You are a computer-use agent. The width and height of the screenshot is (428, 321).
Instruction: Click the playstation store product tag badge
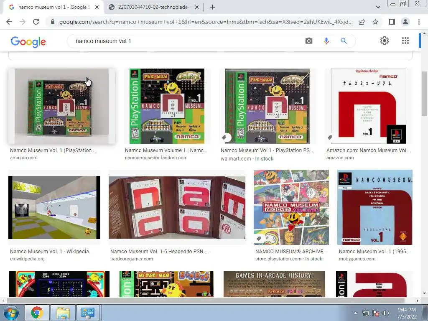pos(258,238)
